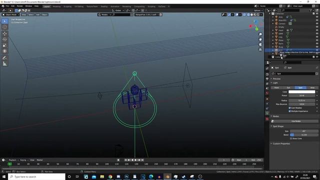The image size is (320, 180).
Task: Open the light Color swatch
Action: pyautogui.click(x=302, y=92)
